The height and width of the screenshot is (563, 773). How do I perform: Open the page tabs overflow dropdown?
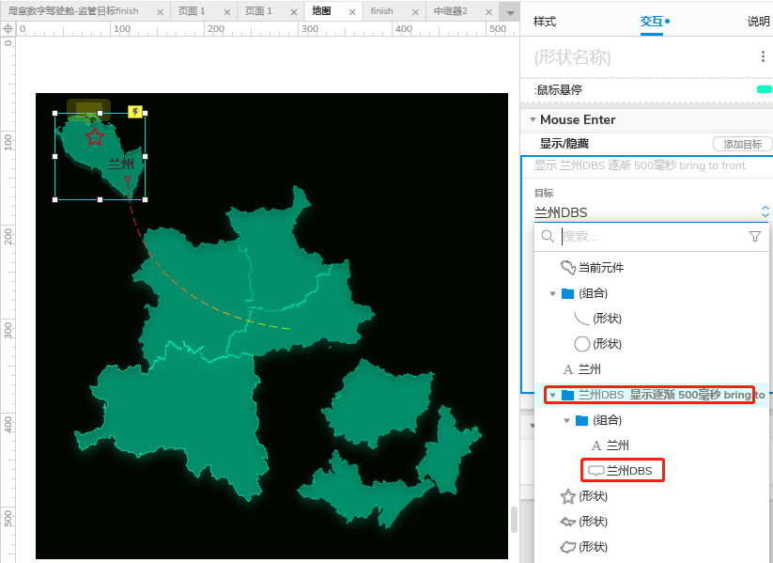point(509,12)
